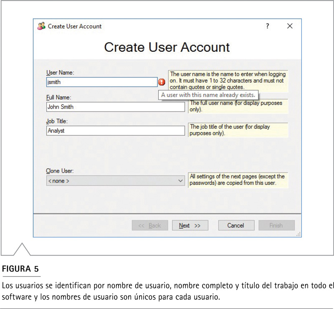
Task: Click the Full Name: label
Action: (58, 97)
